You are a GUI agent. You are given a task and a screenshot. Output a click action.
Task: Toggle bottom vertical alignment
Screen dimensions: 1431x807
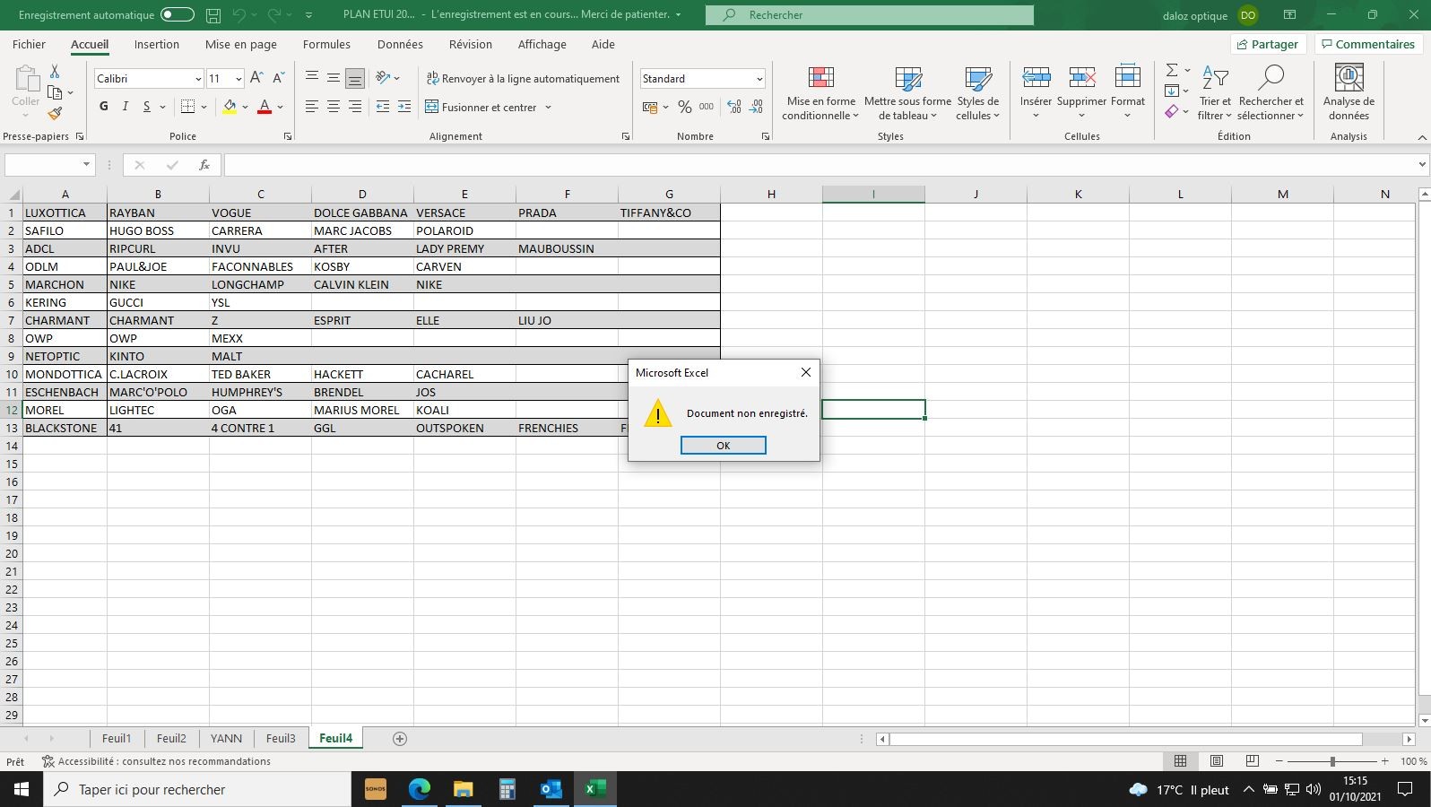[x=355, y=78]
